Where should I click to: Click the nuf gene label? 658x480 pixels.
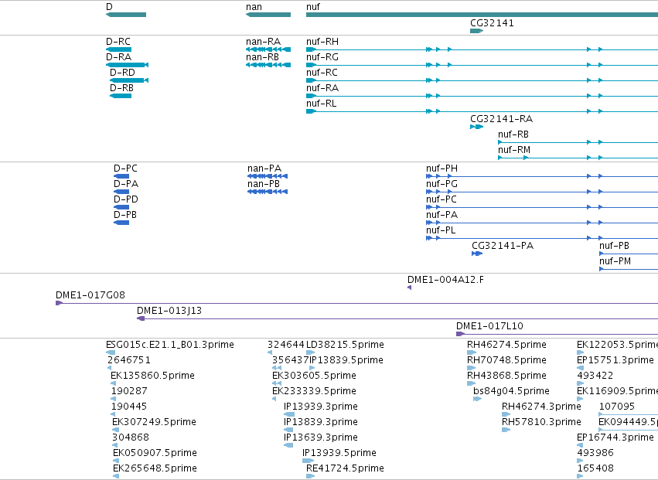[313, 7]
